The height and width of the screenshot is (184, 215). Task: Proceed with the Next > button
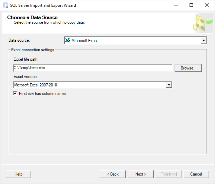pyautogui.click(x=141, y=174)
